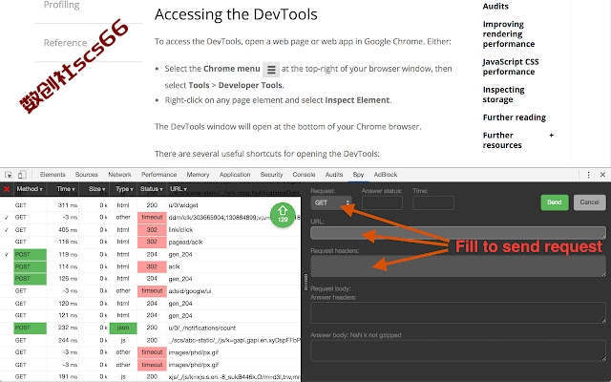611x382 pixels.
Task: Click the panel splitter drag handle
Action: [x=305, y=282]
